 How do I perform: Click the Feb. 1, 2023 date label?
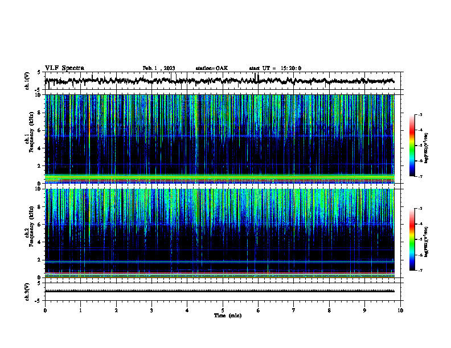(159, 68)
